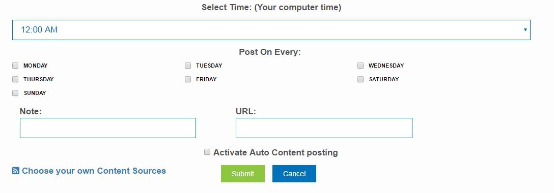This screenshot has height=193, width=554.
Task: Activate Auto Content posting checkbox
Action: pos(207,152)
